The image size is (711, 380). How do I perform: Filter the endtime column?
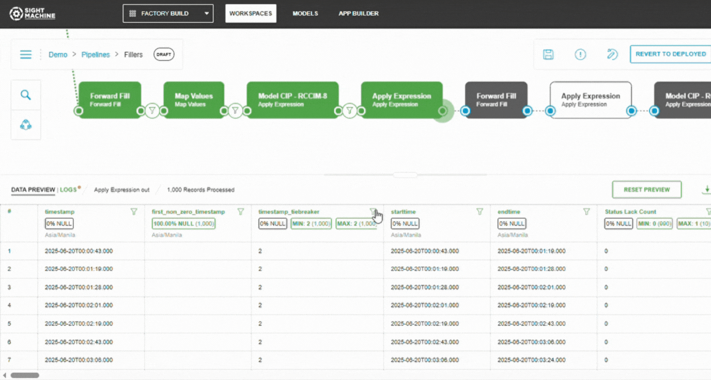tap(586, 212)
